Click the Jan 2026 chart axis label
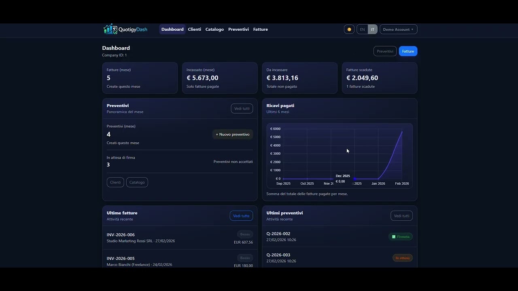This screenshot has width=518, height=291. click(x=378, y=183)
